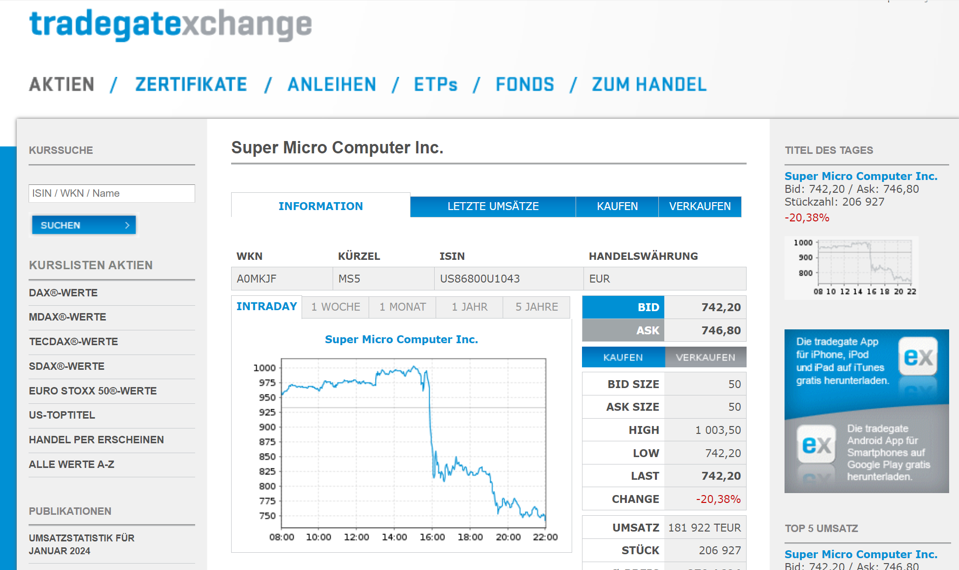Click the HIGH value 1 003,50
959x570 pixels.
point(718,430)
